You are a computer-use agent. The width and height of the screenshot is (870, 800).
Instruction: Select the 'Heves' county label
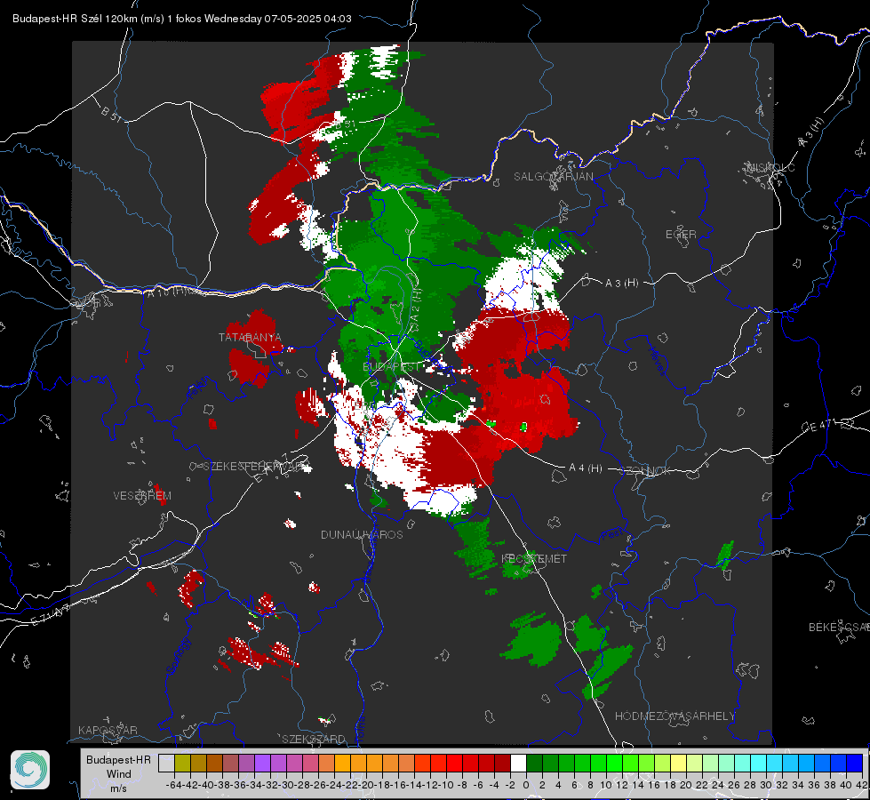click(657, 361)
